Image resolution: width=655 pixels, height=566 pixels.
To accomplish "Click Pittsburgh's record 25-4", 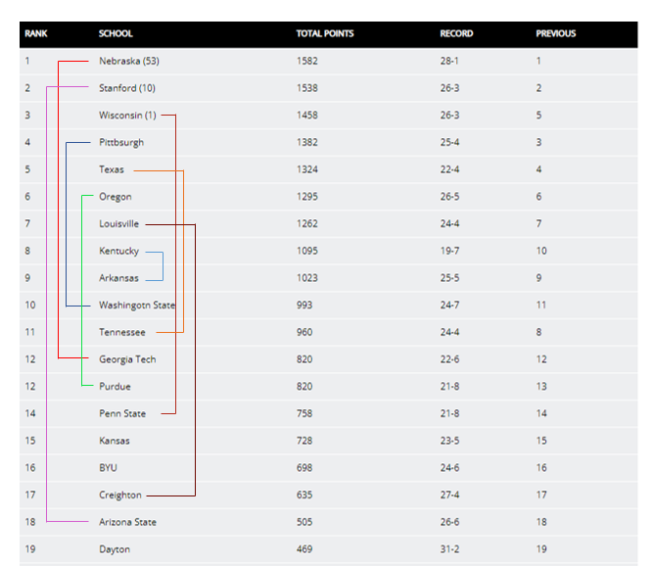I will click(449, 142).
